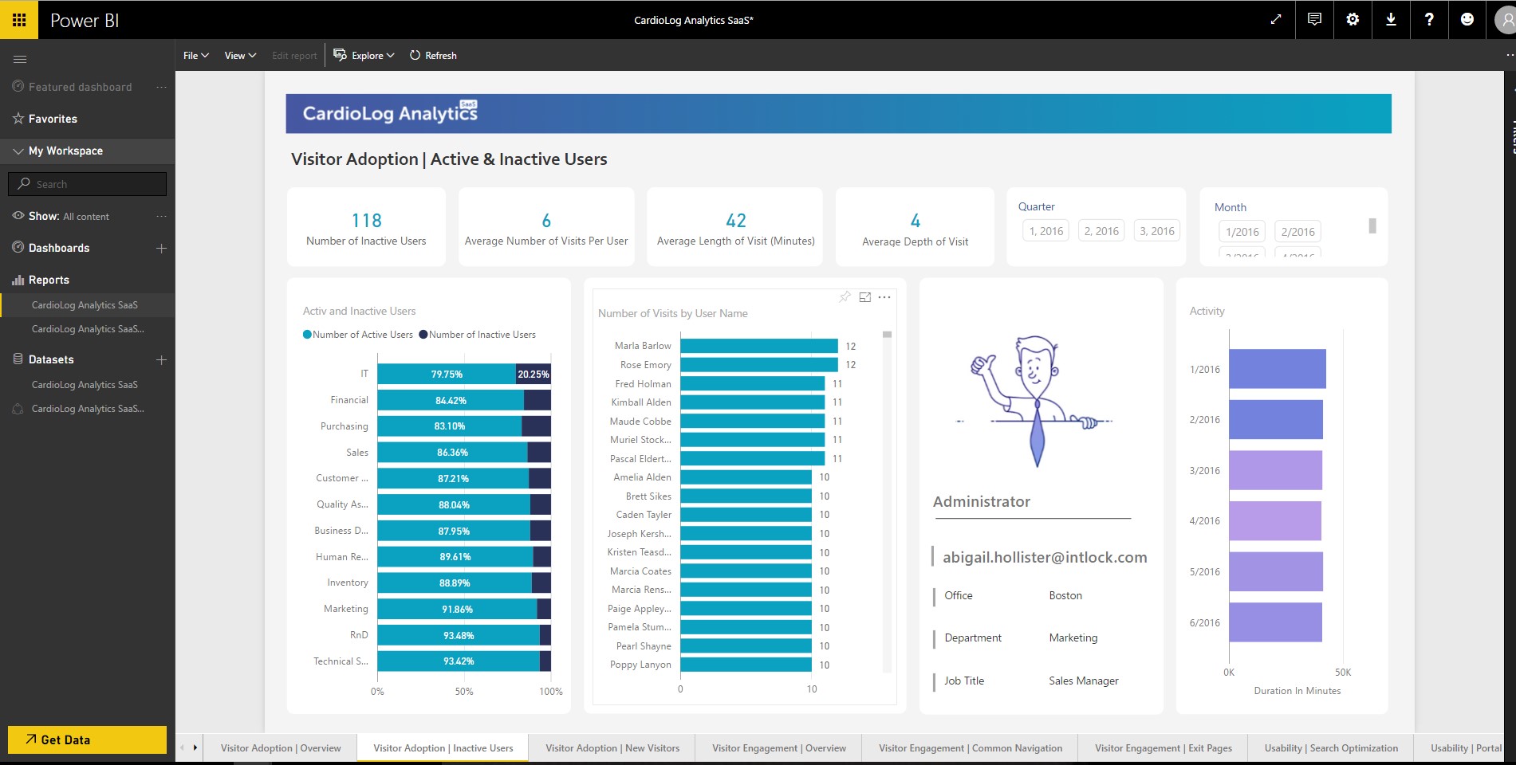Select month 1/2016 slicer
Screen dimensions: 1516x765
click(x=1242, y=232)
